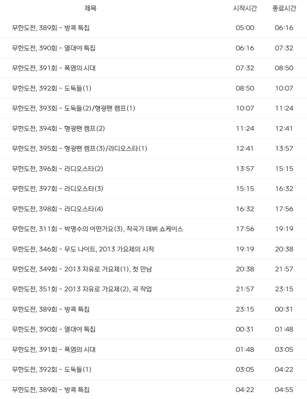Screen dimensions: 307x399
Task: Select the 07:32 391회 폭염의 시대 row
Action: [x=153, y=68]
